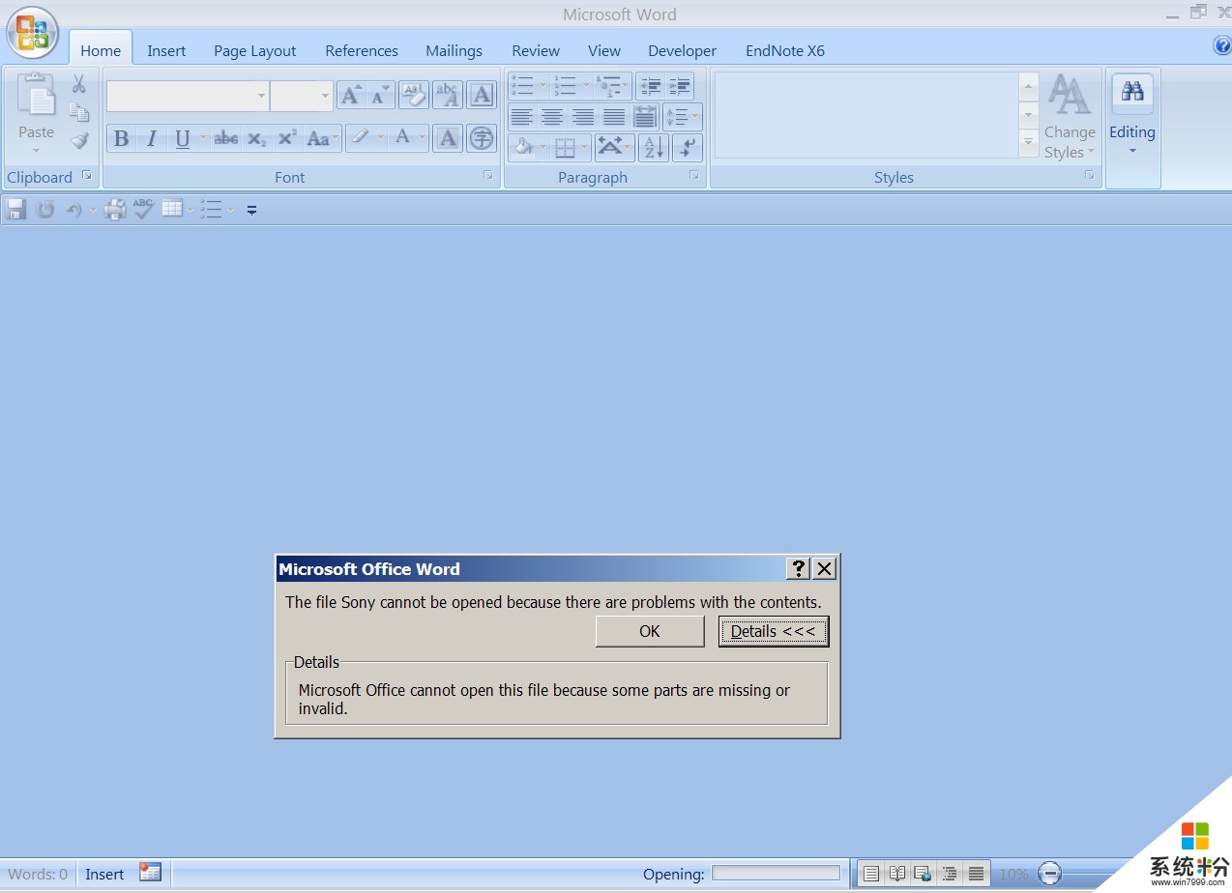Open Customize Quick Access Toolbar dropdown

point(251,210)
